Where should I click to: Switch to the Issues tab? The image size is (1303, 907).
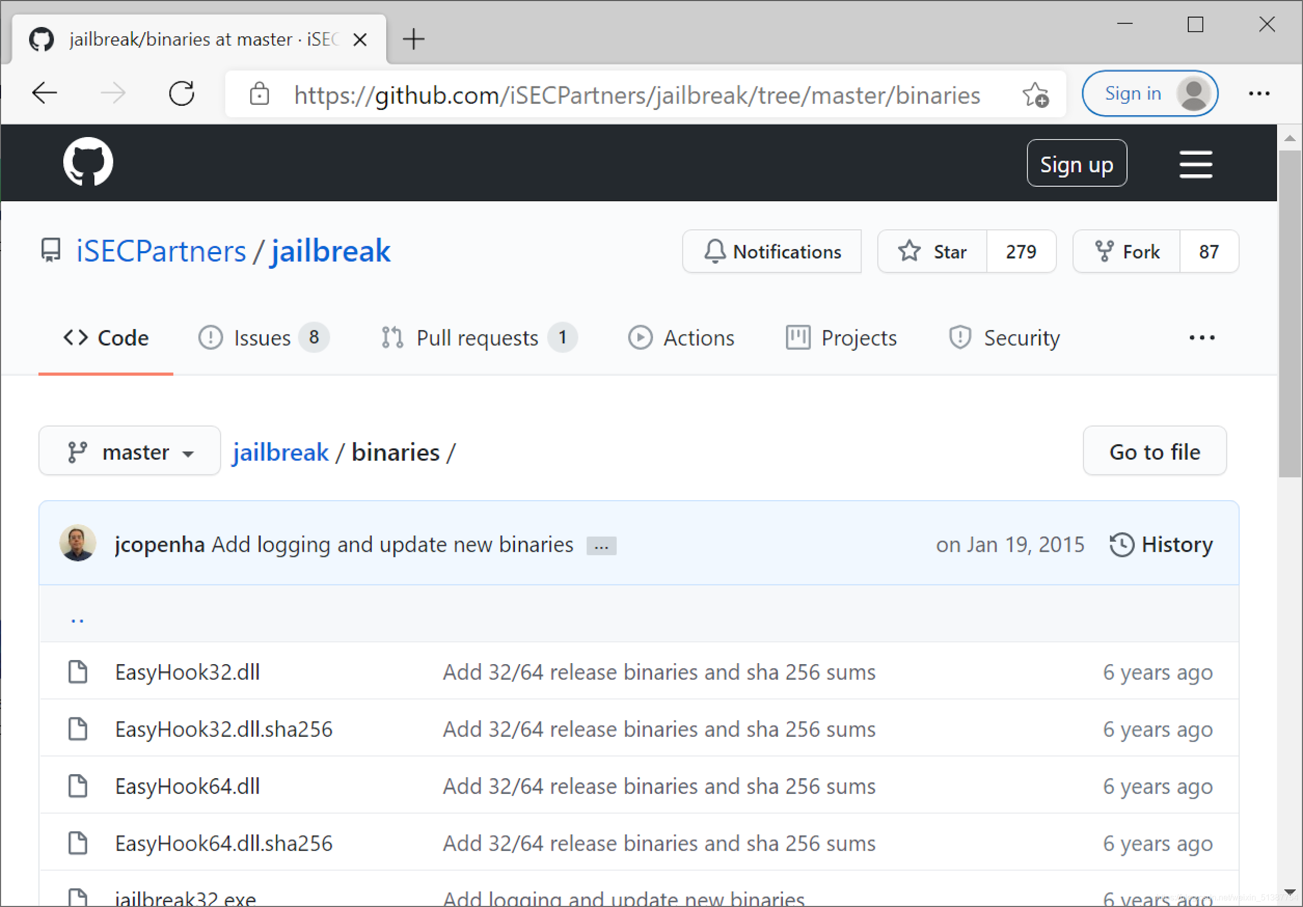263,338
